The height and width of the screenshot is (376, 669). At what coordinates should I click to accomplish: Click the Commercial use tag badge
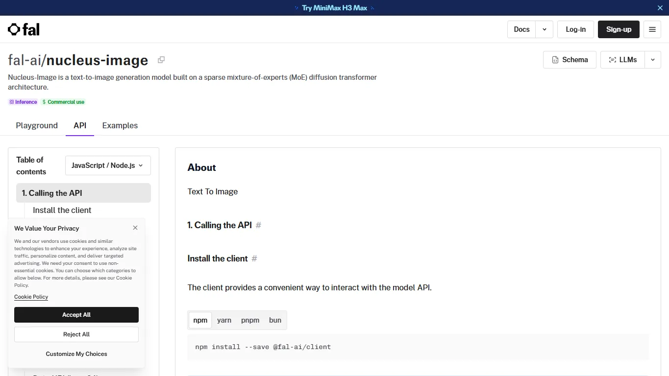point(63,102)
